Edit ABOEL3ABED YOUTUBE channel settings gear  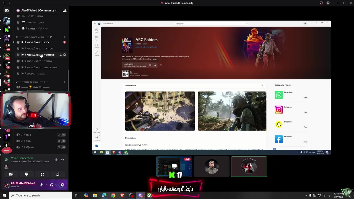65,55
